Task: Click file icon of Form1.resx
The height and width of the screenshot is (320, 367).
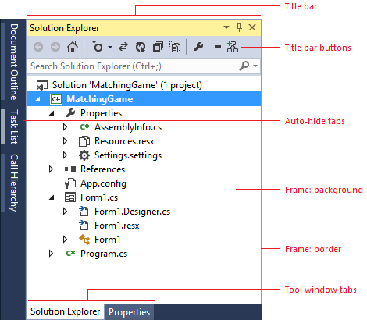Action: (x=84, y=226)
